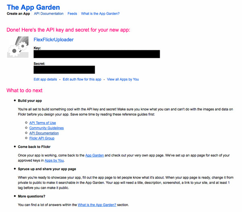
Task: Click the Come back to Flickr heading
Action: point(34,147)
